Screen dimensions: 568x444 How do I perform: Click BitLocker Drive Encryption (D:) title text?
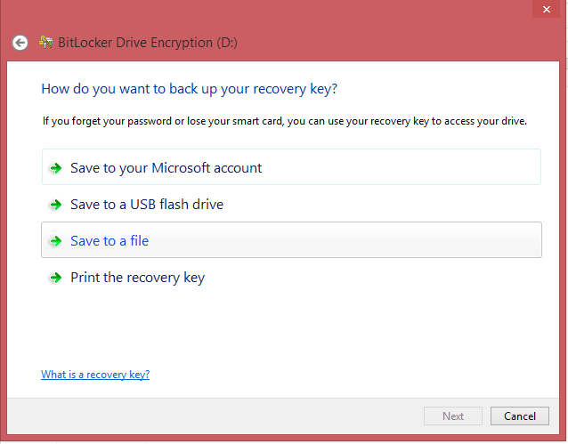pos(148,43)
